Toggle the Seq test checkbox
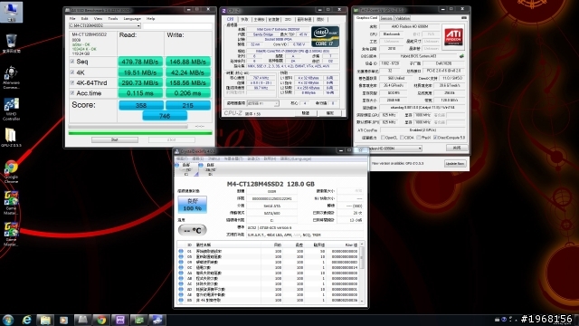 point(72,62)
